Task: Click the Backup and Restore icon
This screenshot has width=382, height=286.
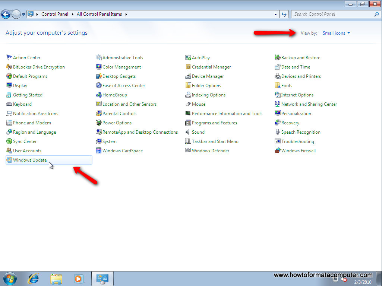Action: [278, 57]
